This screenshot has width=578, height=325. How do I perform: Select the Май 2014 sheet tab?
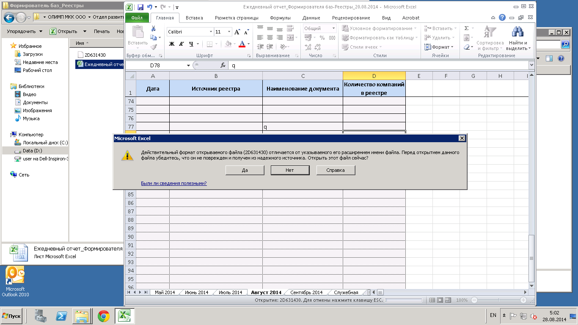[x=165, y=292]
